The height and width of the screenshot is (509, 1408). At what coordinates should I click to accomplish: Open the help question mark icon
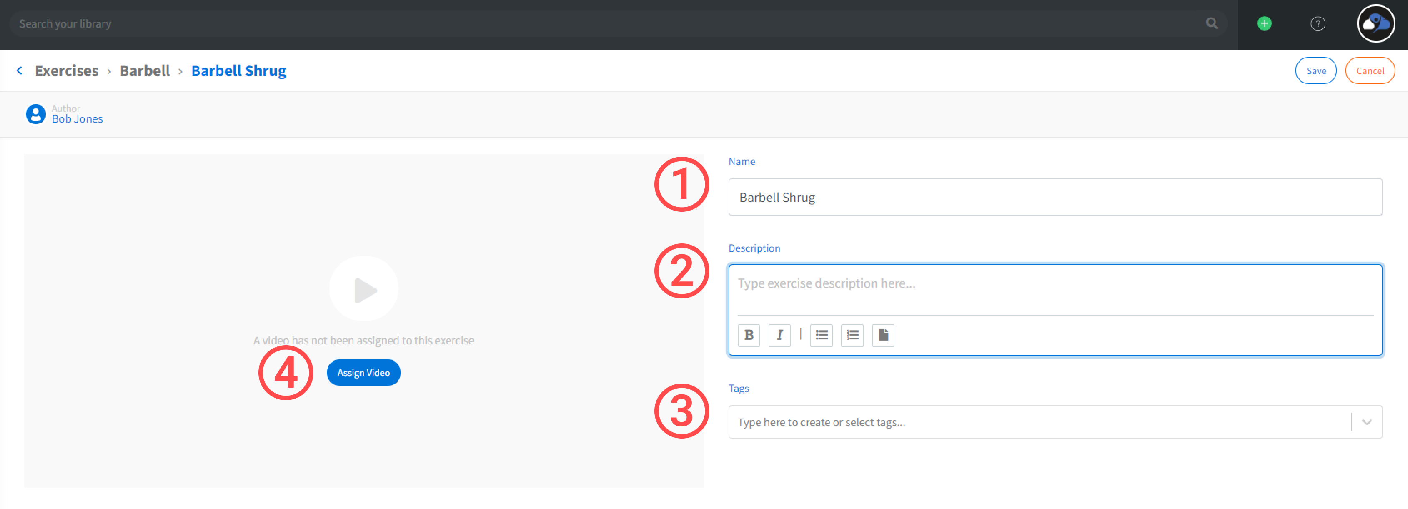tap(1317, 23)
